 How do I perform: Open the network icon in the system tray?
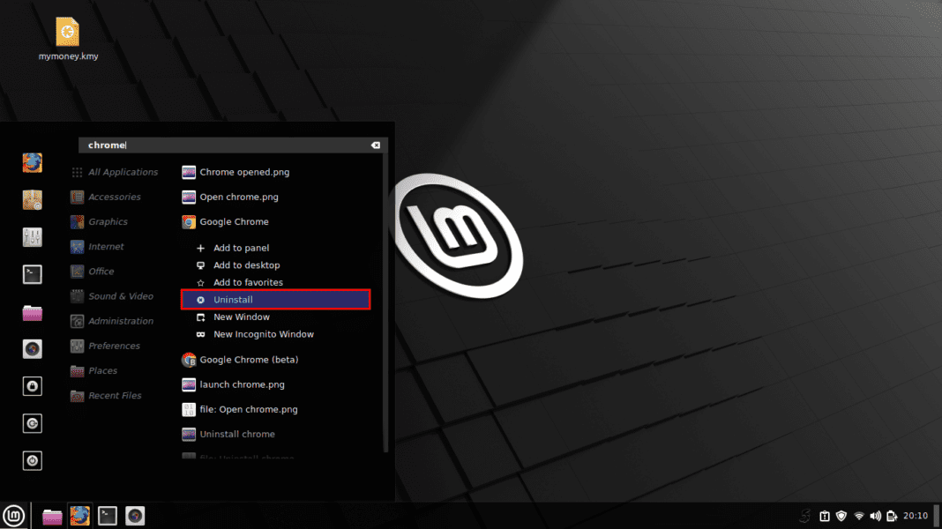click(858, 516)
